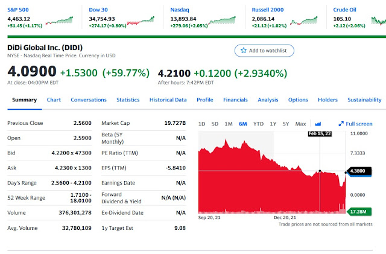Open the Sustainability tab
The image size is (386, 254).
pyautogui.click(x=364, y=100)
